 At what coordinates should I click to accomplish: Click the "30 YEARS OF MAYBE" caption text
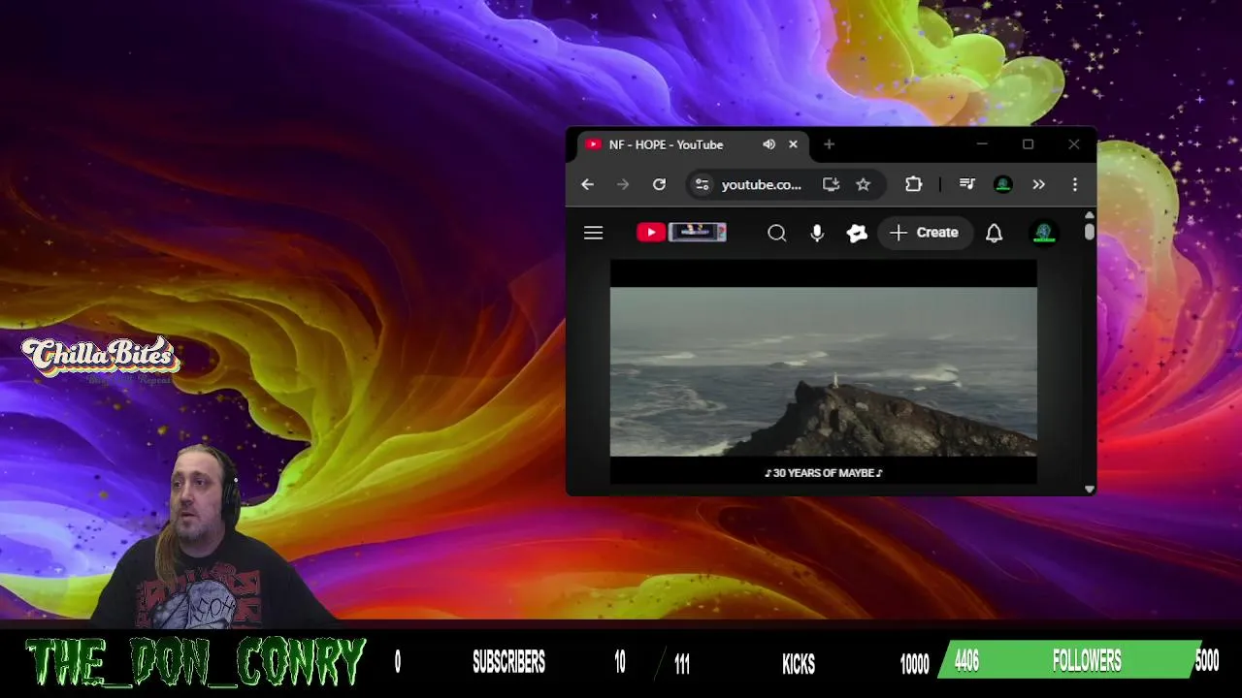pos(824,473)
